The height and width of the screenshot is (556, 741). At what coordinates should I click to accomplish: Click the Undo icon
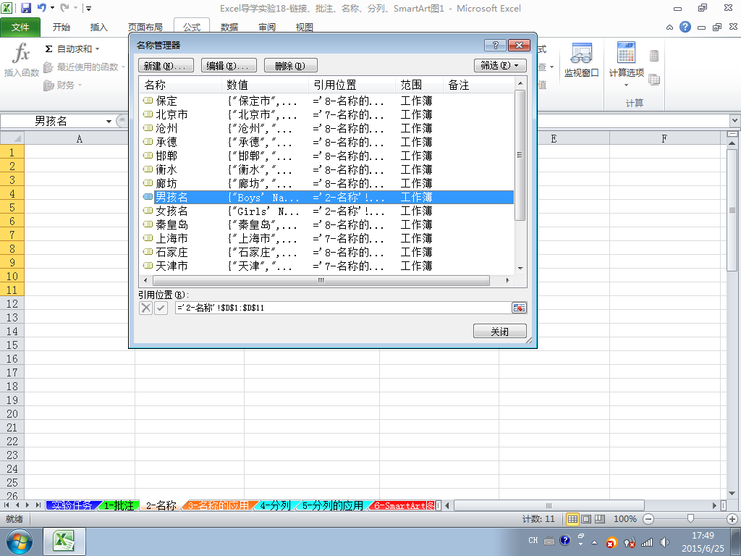[41, 8]
